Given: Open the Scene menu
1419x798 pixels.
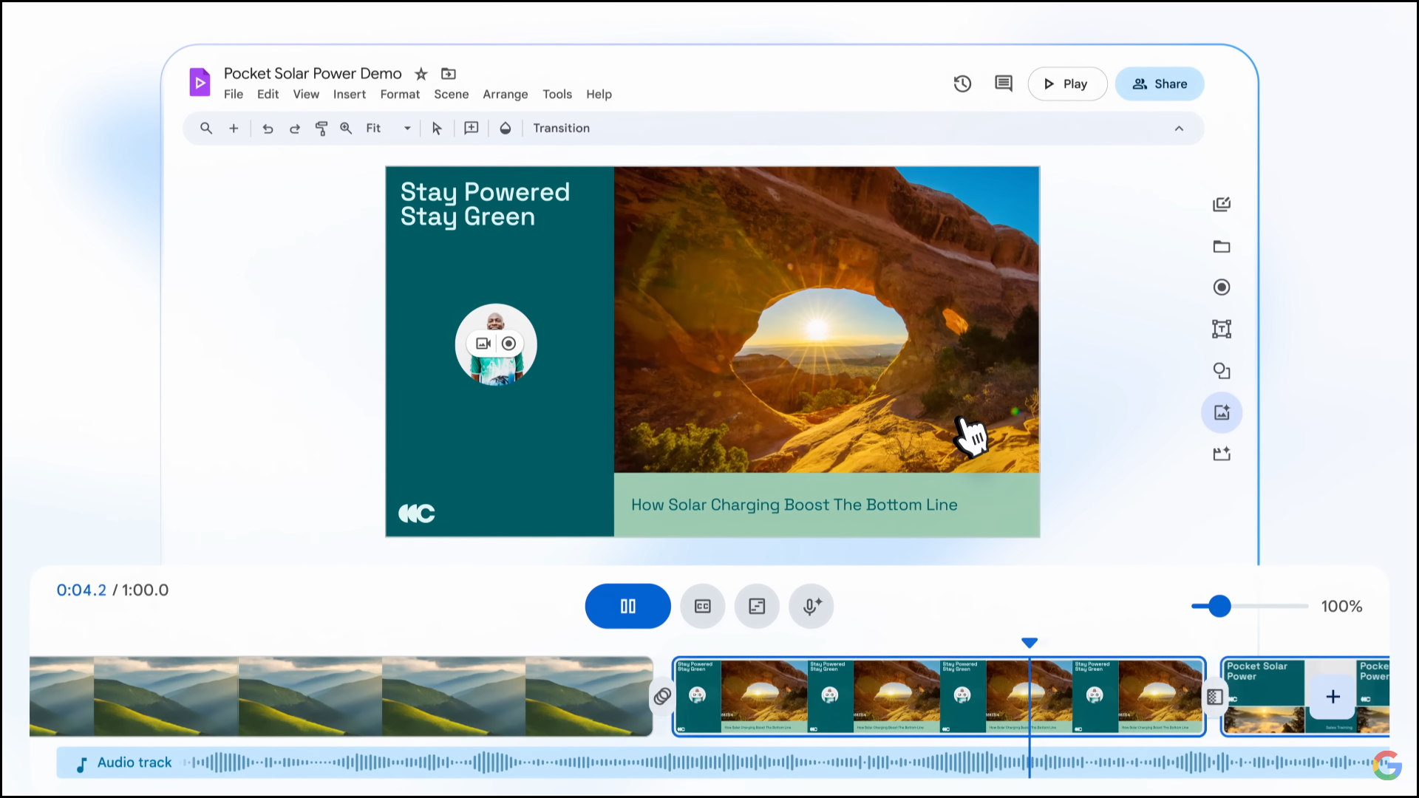Looking at the screenshot, I should pyautogui.click(x=451, y=95).
